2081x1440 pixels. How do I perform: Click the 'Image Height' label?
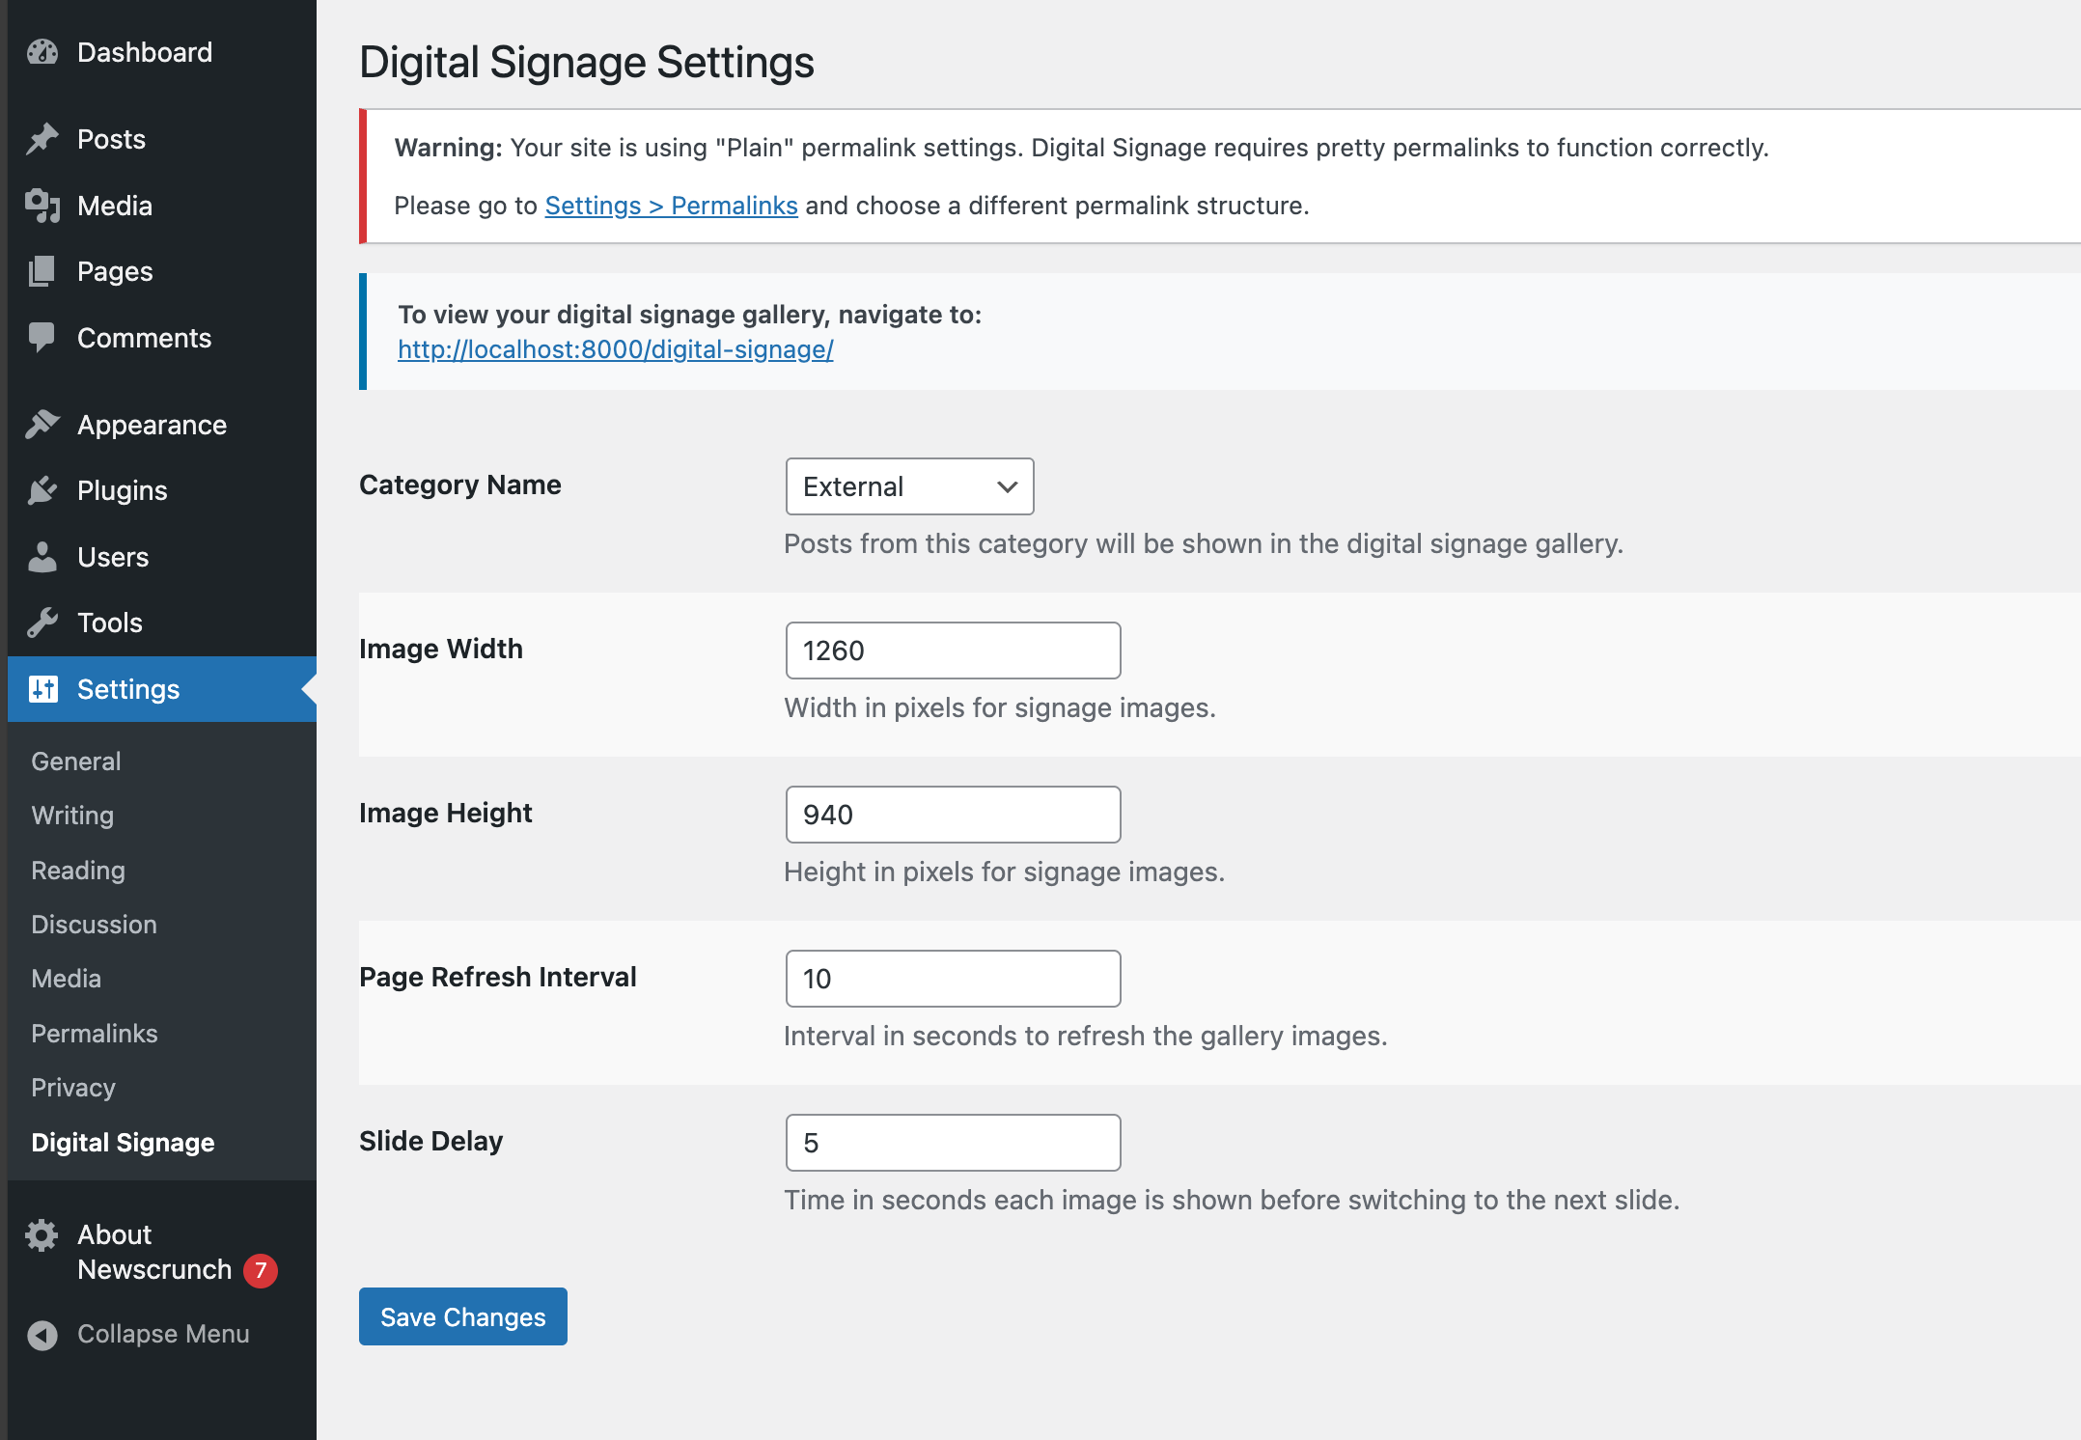pos(446,813)
